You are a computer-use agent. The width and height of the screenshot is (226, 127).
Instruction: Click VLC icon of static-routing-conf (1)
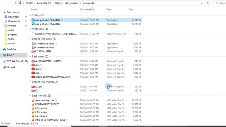coord(33,100)
